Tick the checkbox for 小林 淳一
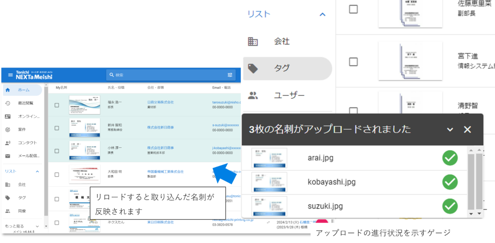495x243 pixels. [x=57, y=151]
